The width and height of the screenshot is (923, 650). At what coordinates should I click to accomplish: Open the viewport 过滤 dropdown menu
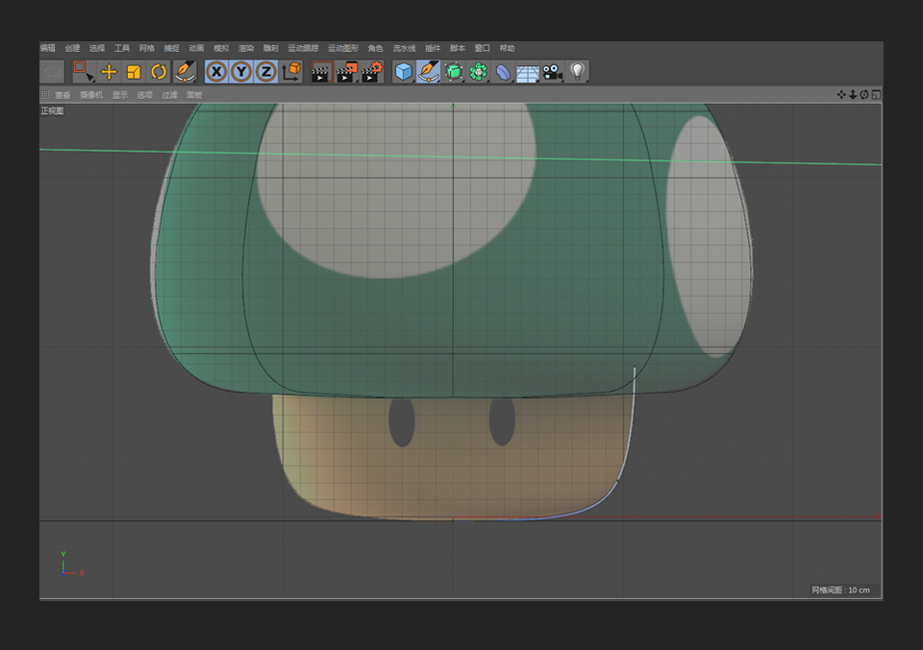point(169,95)
